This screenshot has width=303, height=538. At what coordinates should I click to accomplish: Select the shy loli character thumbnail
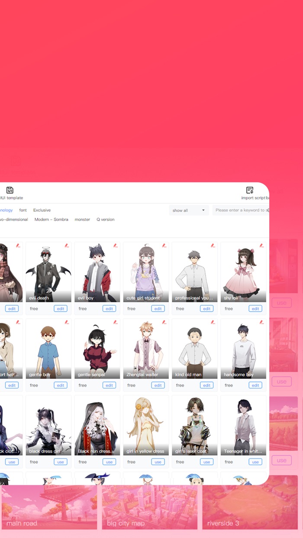243,272
